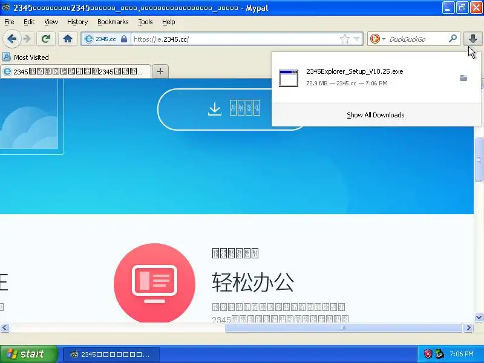Open the Help menu
This screenshot has height=363, width=484.
pyautogui.click(x=169, y=22)
